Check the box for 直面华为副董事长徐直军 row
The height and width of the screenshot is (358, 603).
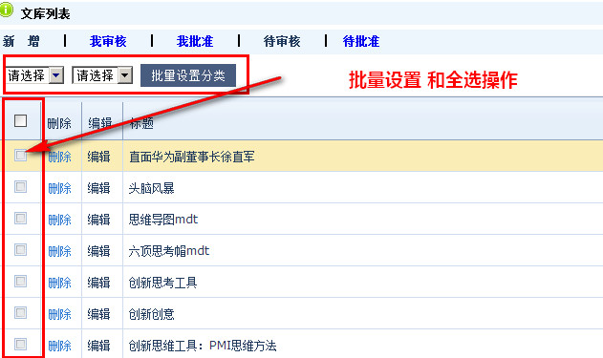pyautogui.click(x=20, y=156)
